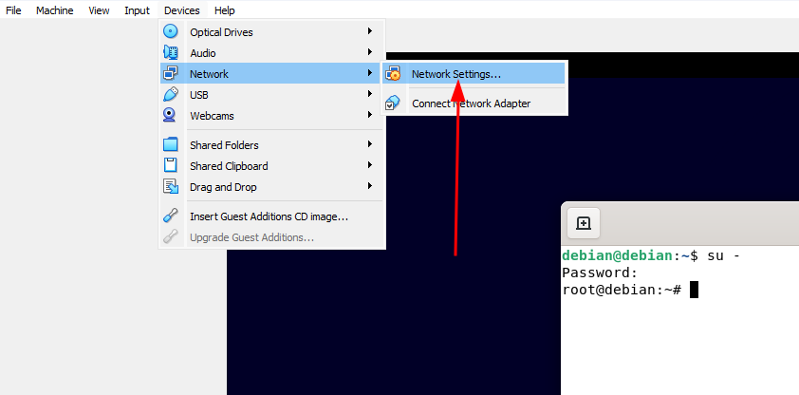The width and height of the screenshot is (799, 395).
Task: Click the Audio speaker icon
Action: coord(170,52)
